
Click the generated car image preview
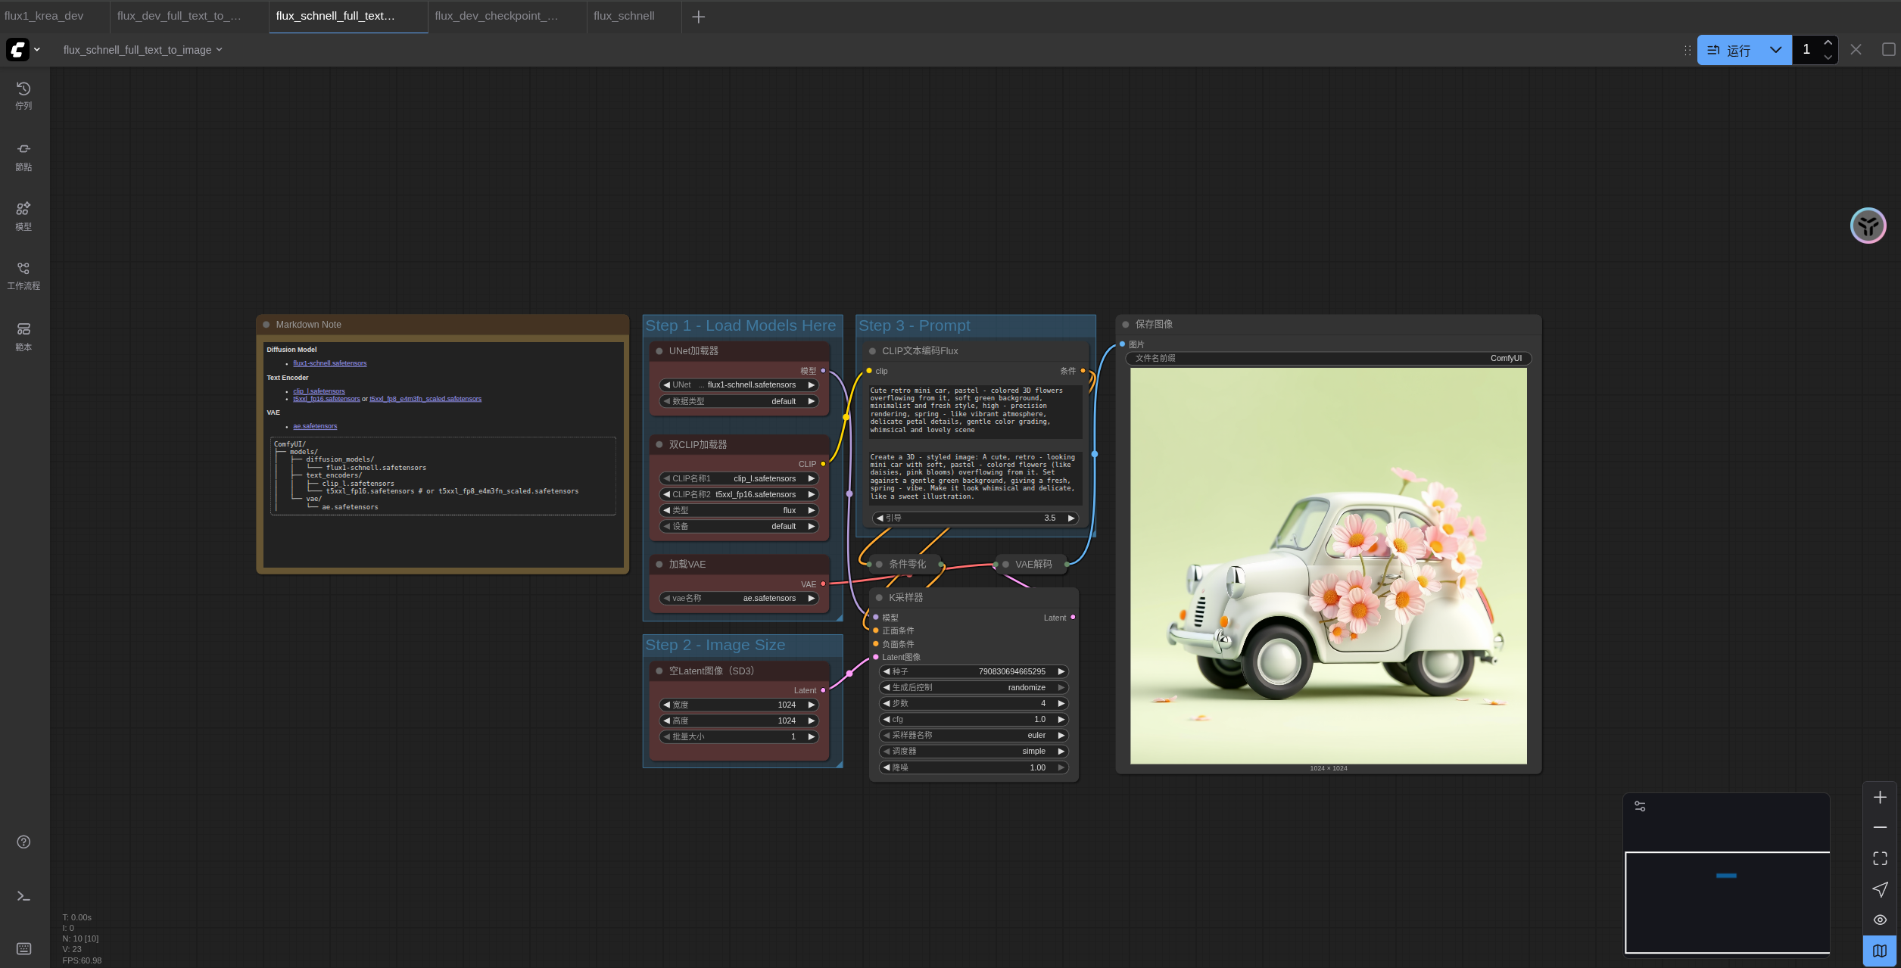pyautogui.click(x=1329, y=566)
